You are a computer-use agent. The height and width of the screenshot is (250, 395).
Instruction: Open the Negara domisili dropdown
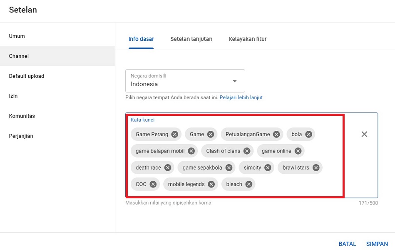click(x=185, y=81)
